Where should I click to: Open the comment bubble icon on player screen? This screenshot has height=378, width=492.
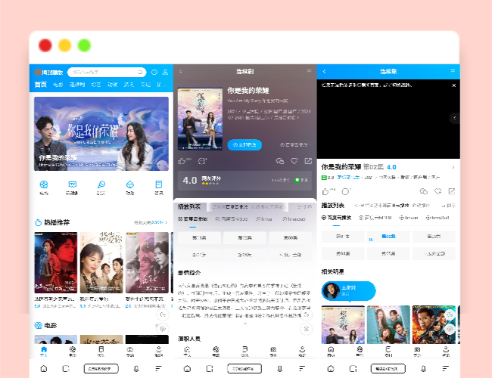[x=346, y=191]
